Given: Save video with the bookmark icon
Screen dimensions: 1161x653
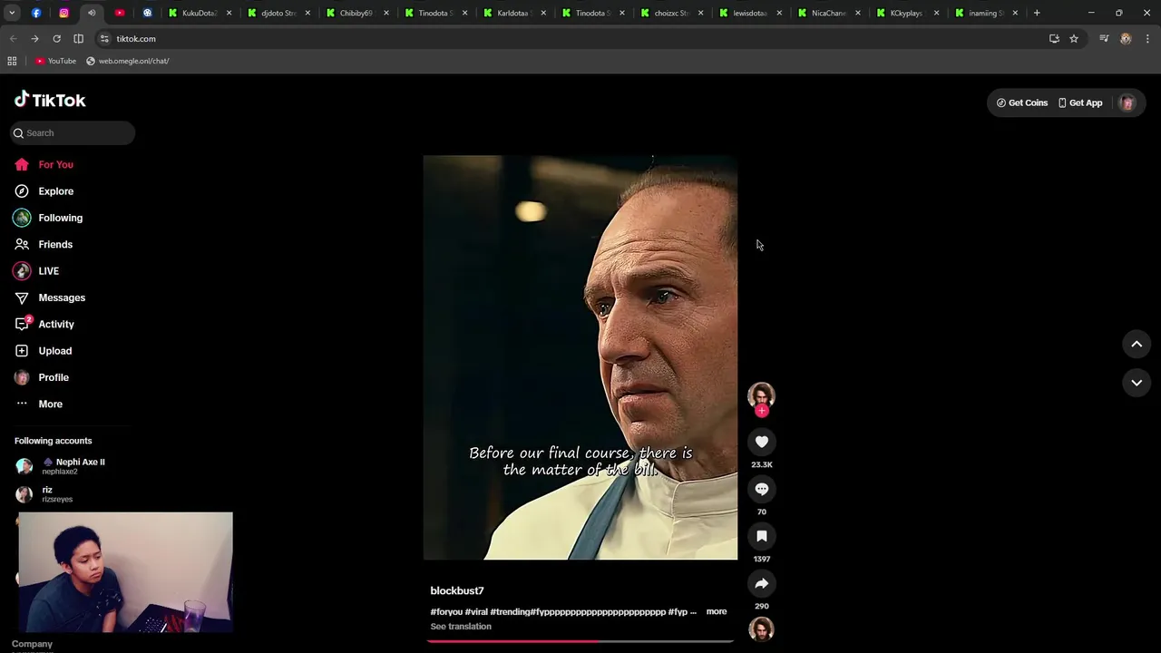Looking at the screenshot, I should tap(762, 536).
